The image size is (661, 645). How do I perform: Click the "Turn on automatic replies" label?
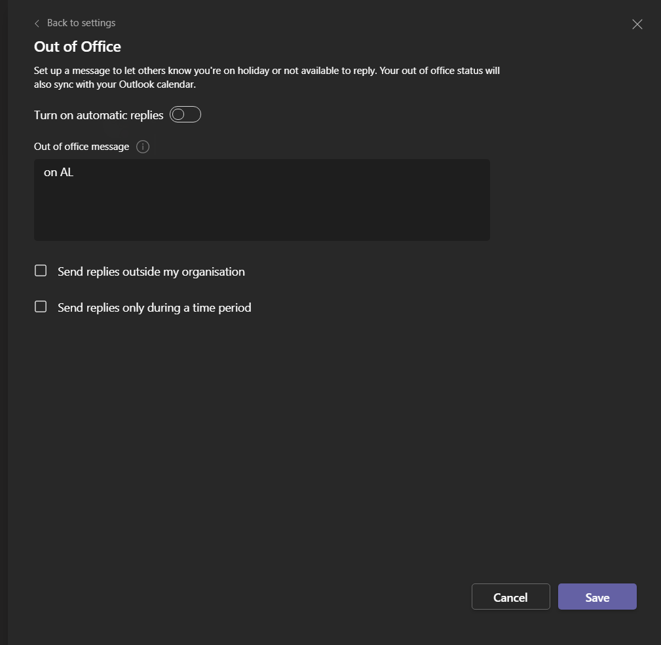click(98, 115)
